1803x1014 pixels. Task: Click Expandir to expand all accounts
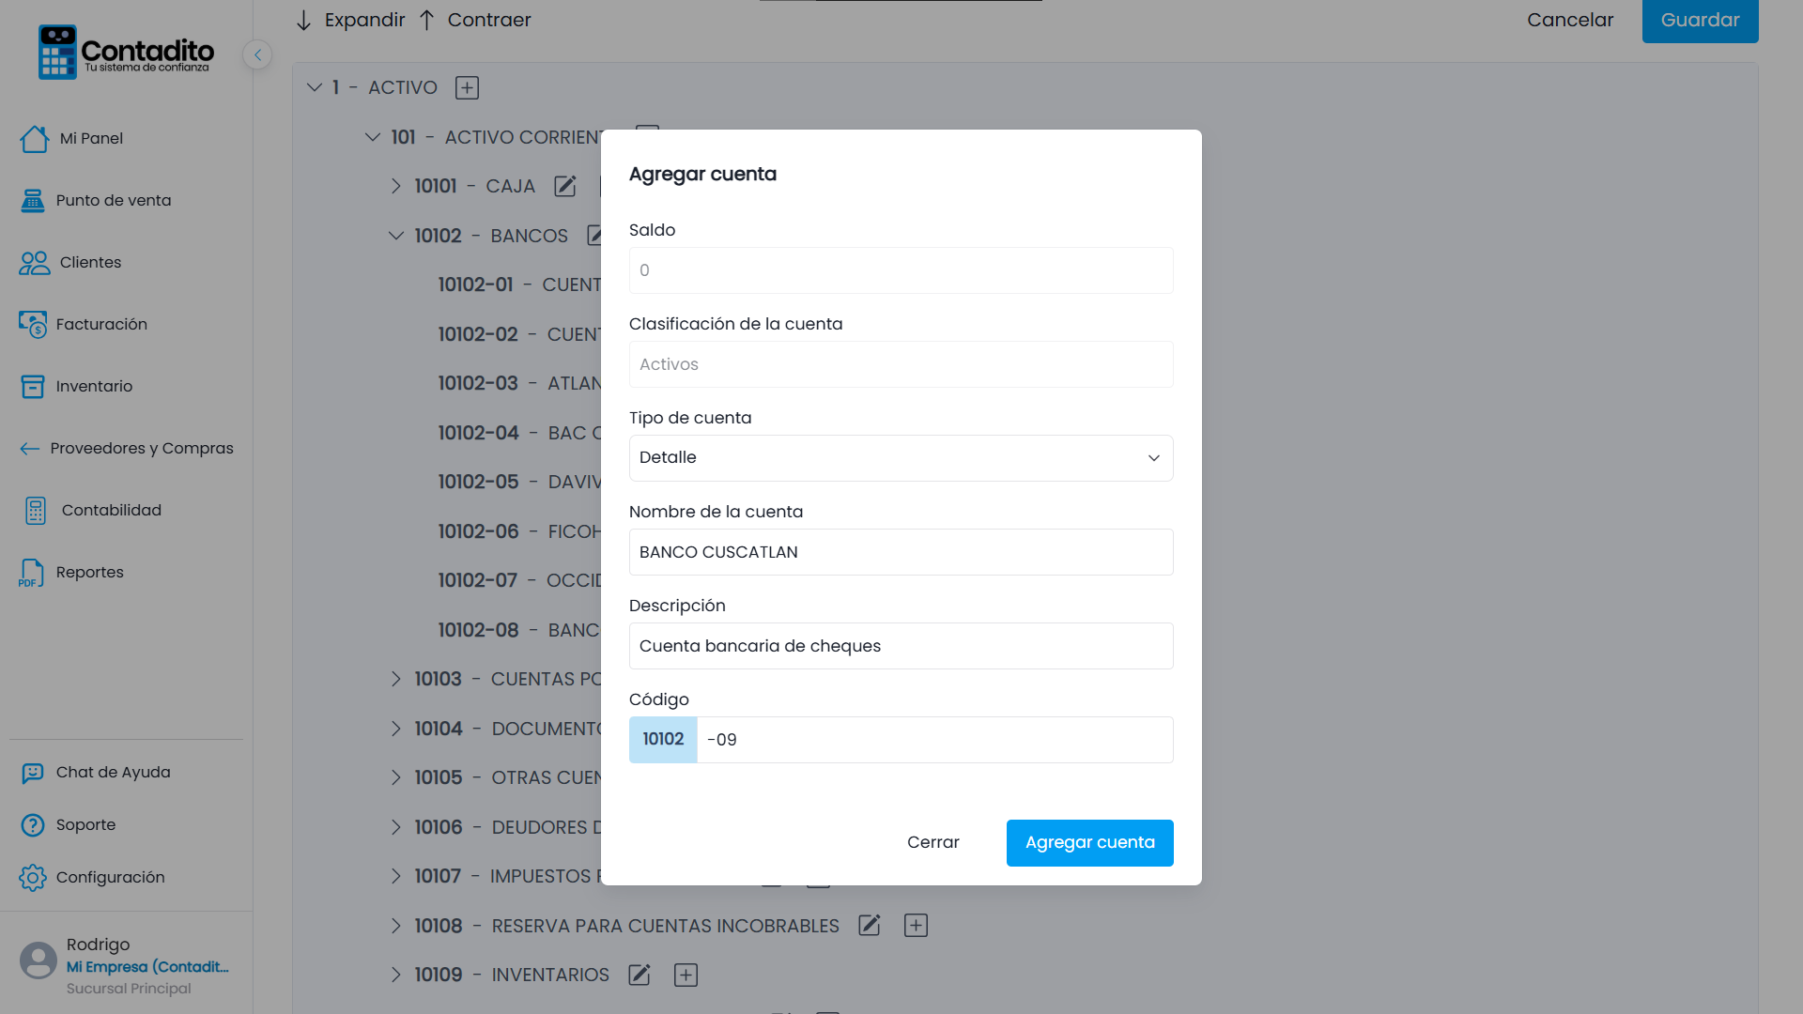pyautogui.click(x=350, y=20)
